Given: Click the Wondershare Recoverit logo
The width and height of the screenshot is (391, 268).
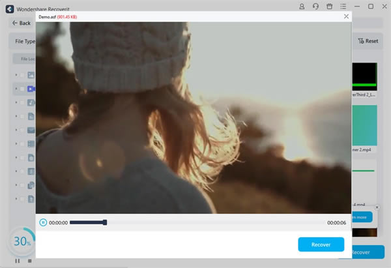Looking at the screenshot, I should 10,9.
